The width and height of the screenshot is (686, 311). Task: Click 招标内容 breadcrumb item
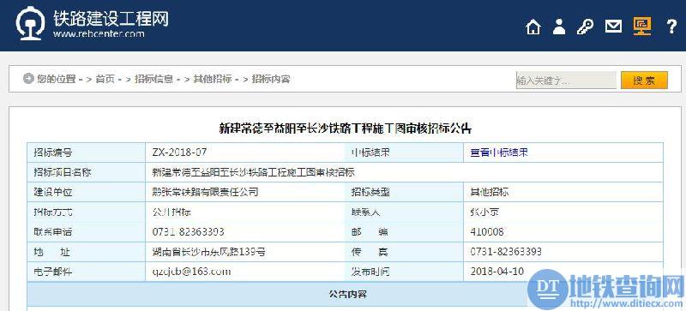[x=271, y=79]
